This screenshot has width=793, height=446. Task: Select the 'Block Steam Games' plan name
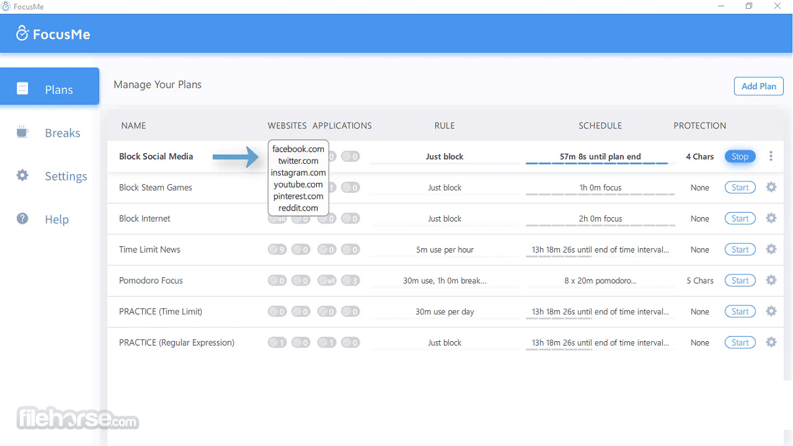[x=155, y=187]
